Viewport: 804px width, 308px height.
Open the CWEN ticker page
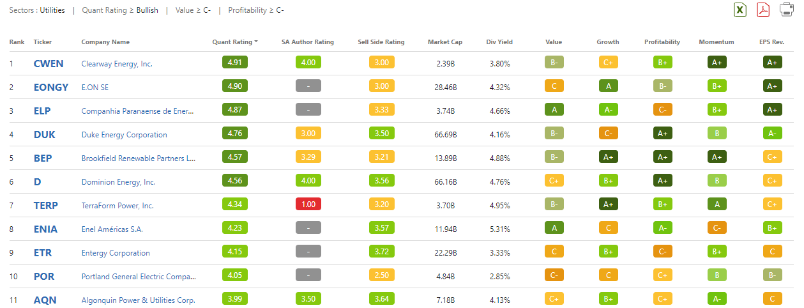point(47,64)
